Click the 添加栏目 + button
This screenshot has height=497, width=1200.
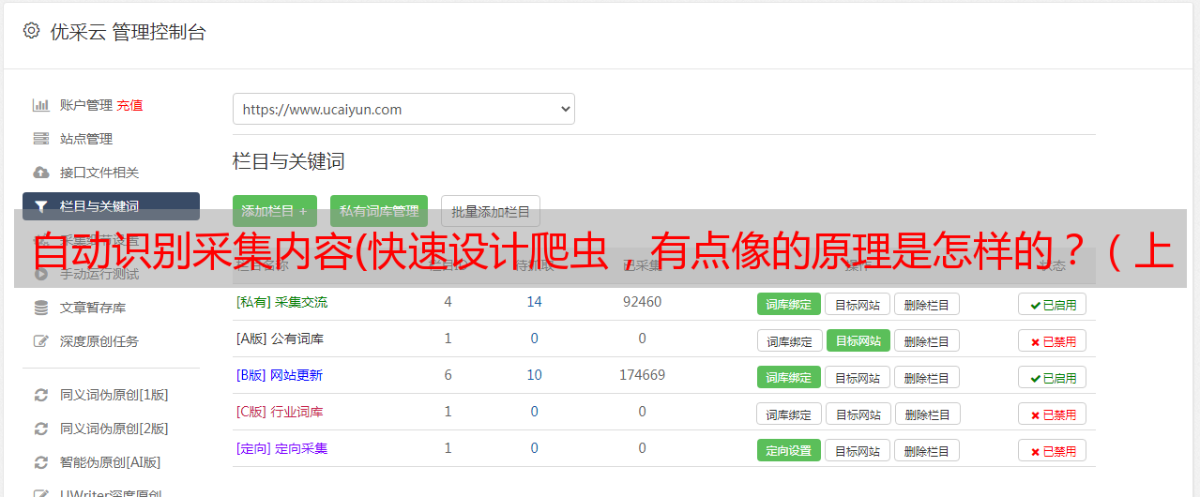274,211
